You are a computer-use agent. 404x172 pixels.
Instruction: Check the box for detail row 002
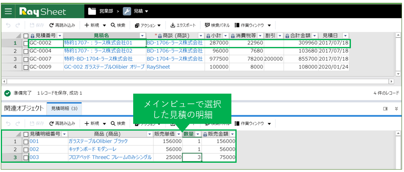tap(26, 149)
